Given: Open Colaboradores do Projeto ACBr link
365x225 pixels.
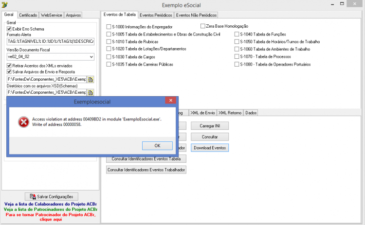Looking at the screenshot, I should click(x=51, y=204).
